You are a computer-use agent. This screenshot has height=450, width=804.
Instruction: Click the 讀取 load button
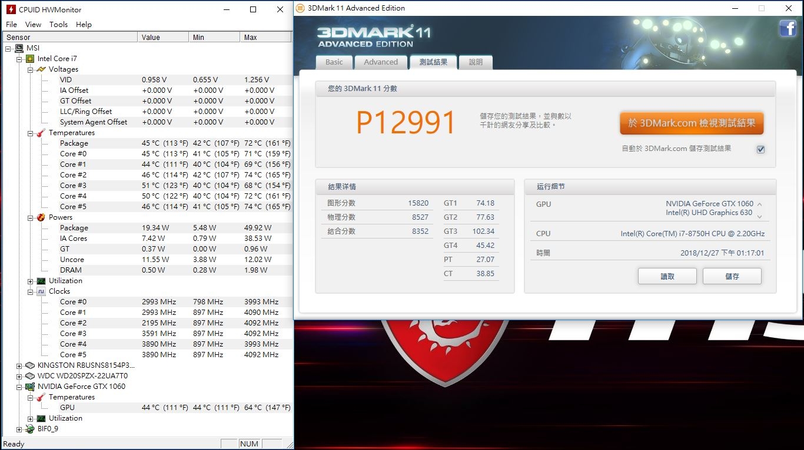click(x=667, y=276)
